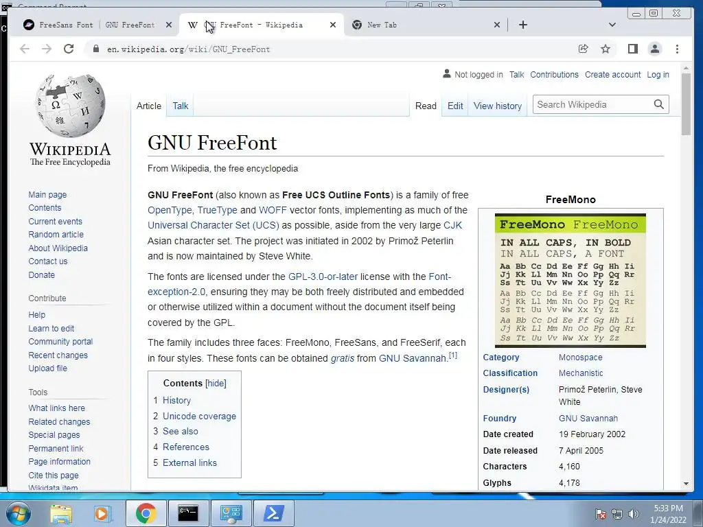This screenshot has width=703, height=527.
Task: Open Command Prompt from taskbar
Action: [x=188, y=513]
